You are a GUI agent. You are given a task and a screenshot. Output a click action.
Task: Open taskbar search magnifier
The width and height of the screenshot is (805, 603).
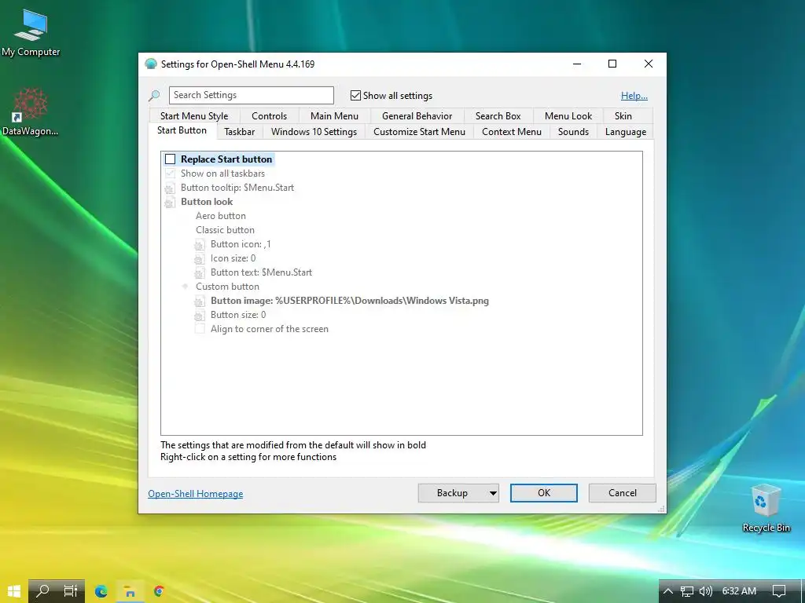coord(43,591)
